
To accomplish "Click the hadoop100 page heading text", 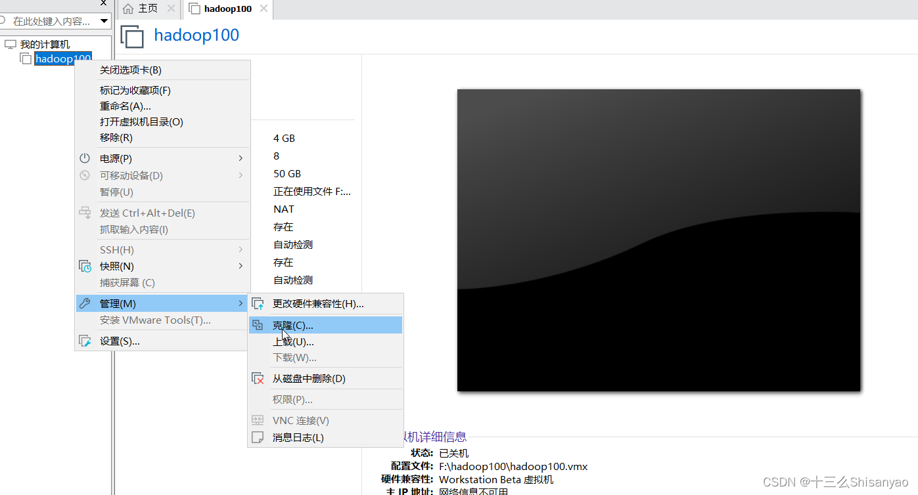I will (196, 35).
